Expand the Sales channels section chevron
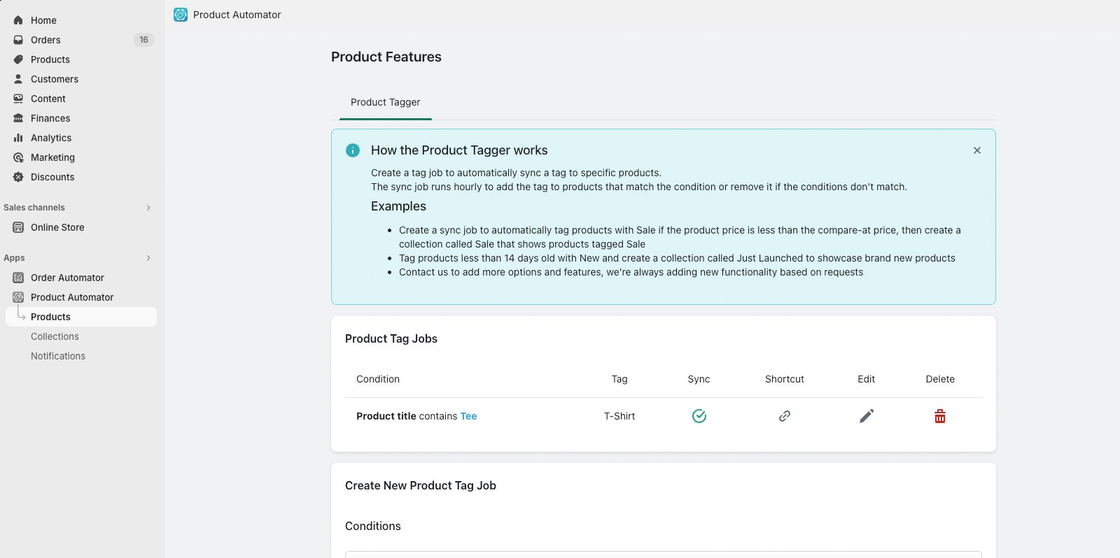The image size is (1120, 558). click(x=148, y=208)
